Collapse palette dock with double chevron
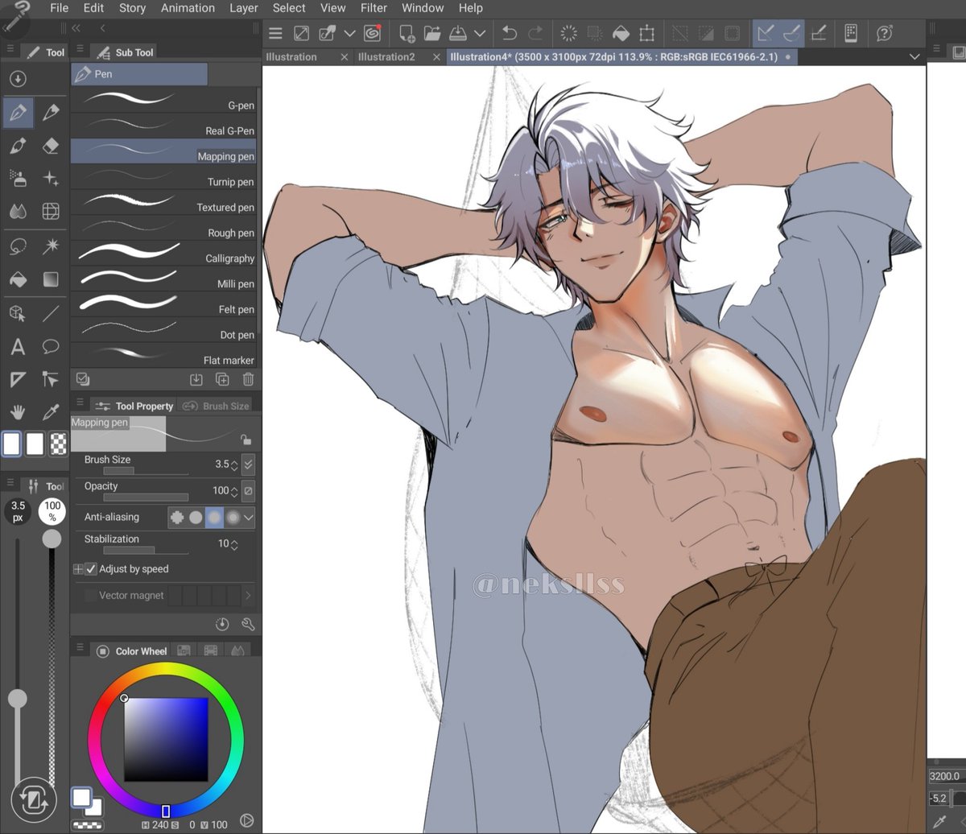 pyautogui.click(x=76, y=28)
